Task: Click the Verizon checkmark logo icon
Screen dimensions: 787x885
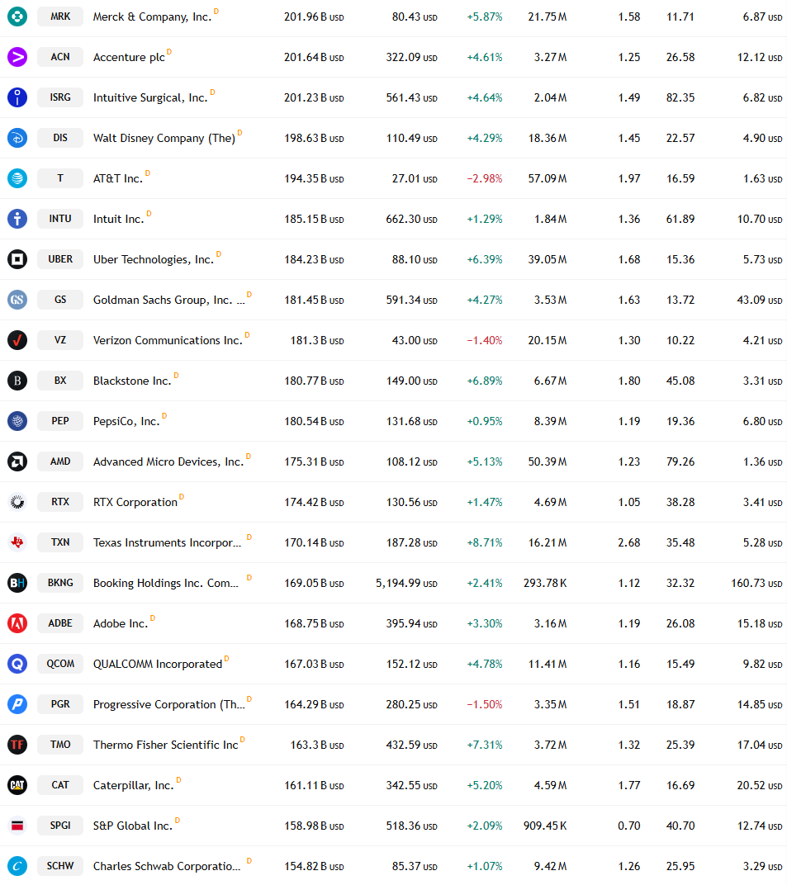Action: tap(17, 340)
